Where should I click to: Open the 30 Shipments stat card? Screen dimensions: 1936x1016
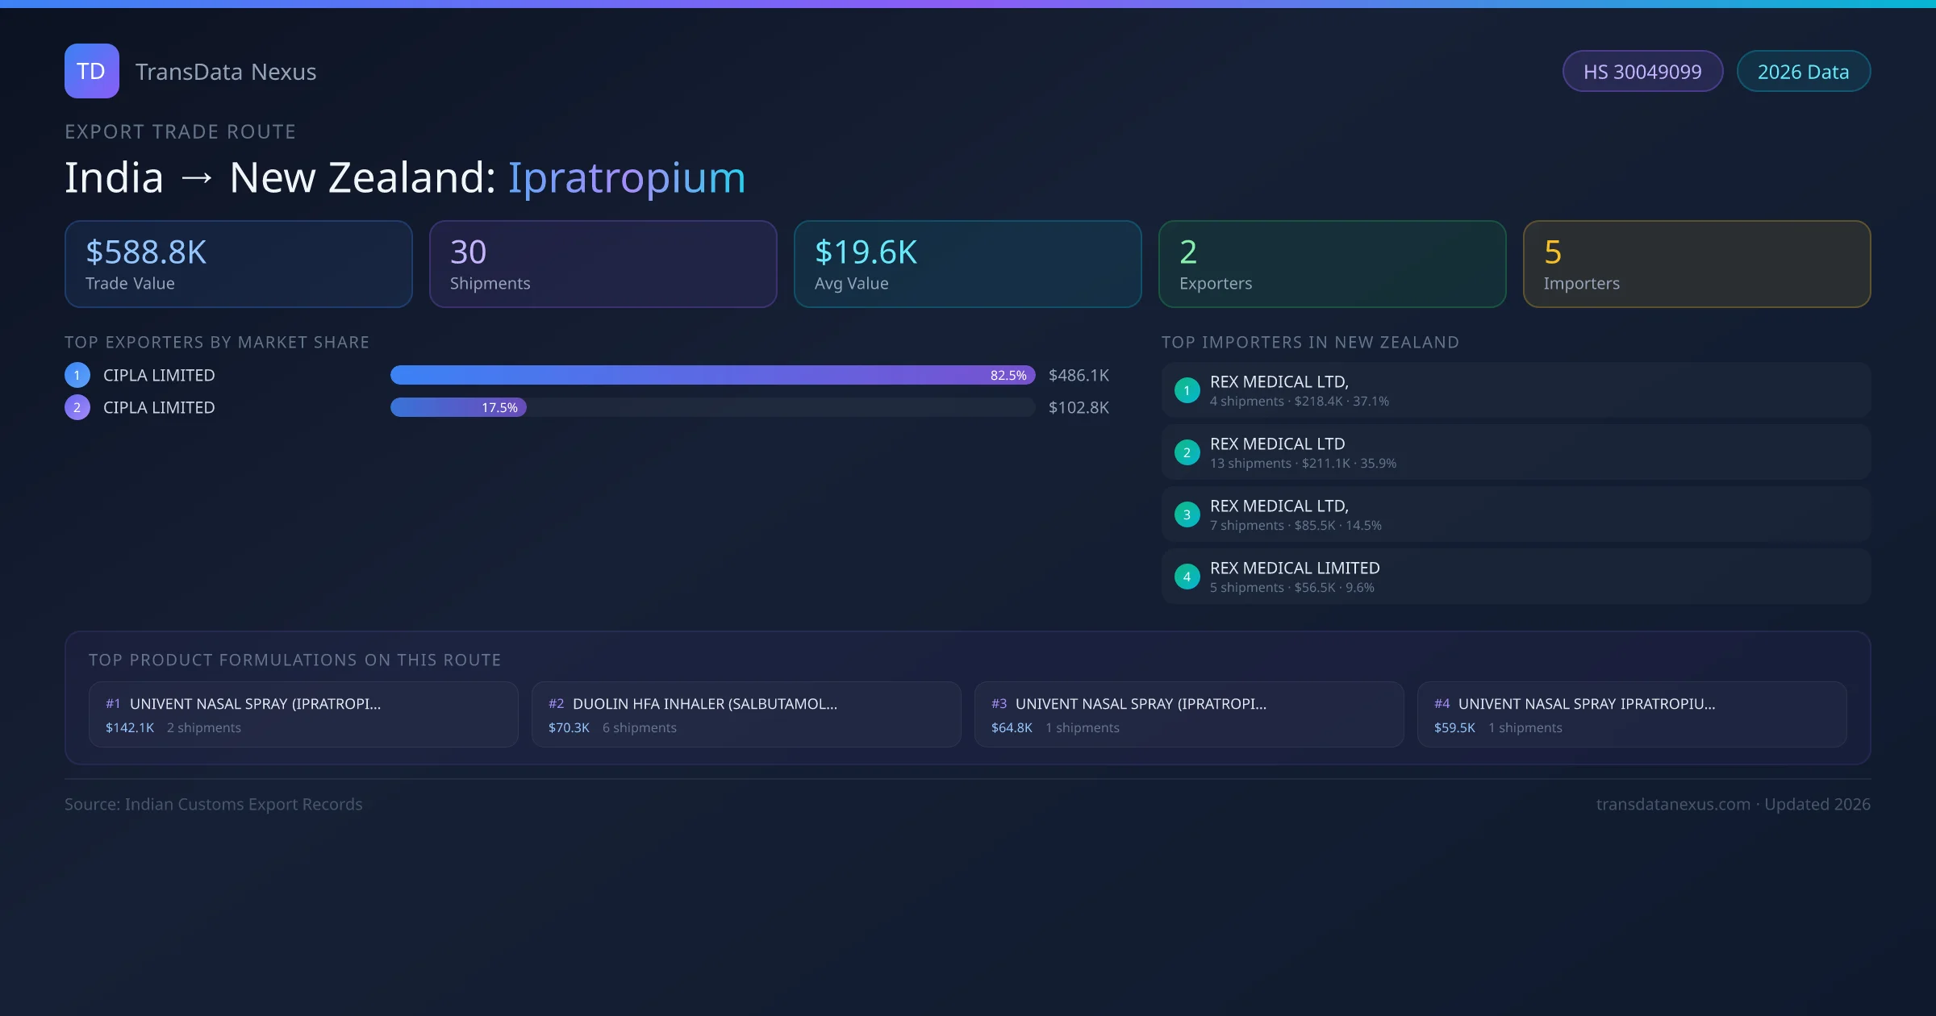click(603, 264)
